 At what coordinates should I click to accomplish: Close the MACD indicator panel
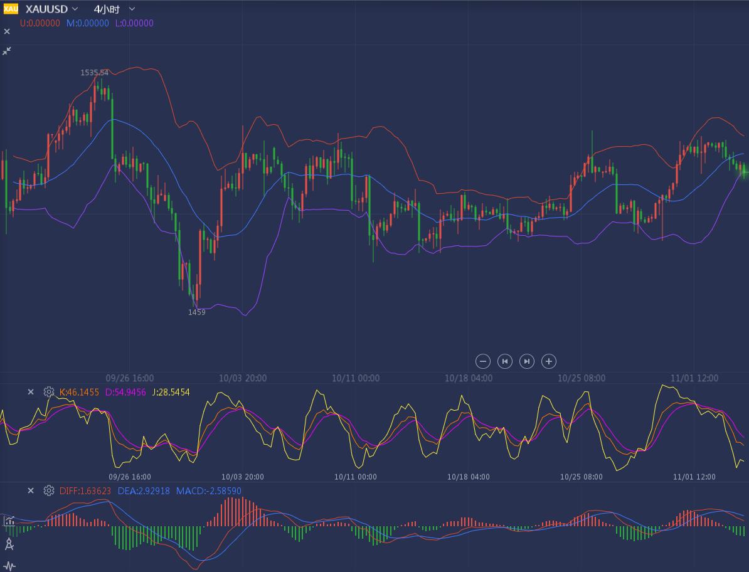coord(31,490)
